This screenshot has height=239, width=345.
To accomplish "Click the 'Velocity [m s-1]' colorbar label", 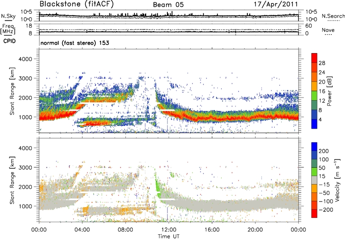I will [337, 180].
